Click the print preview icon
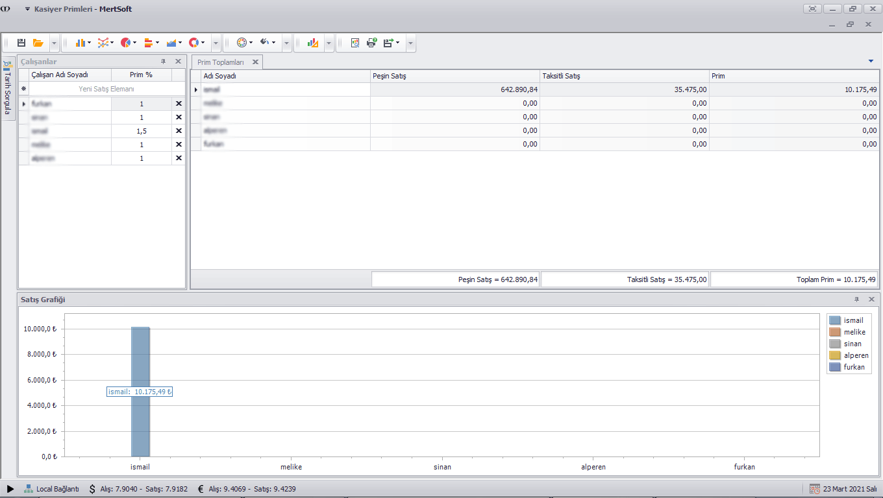The height and width of the screenshot is (498, 883). click(x=355, y=43)
